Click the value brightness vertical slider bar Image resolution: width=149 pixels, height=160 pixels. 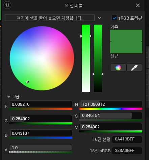(x=98, y=58)
